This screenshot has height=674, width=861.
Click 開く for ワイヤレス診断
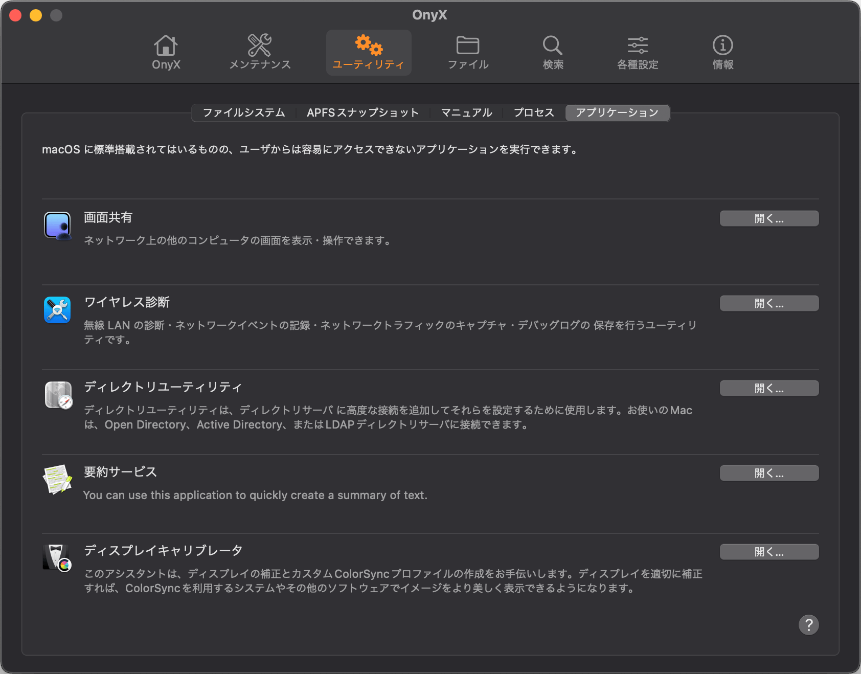pos(769,303)
